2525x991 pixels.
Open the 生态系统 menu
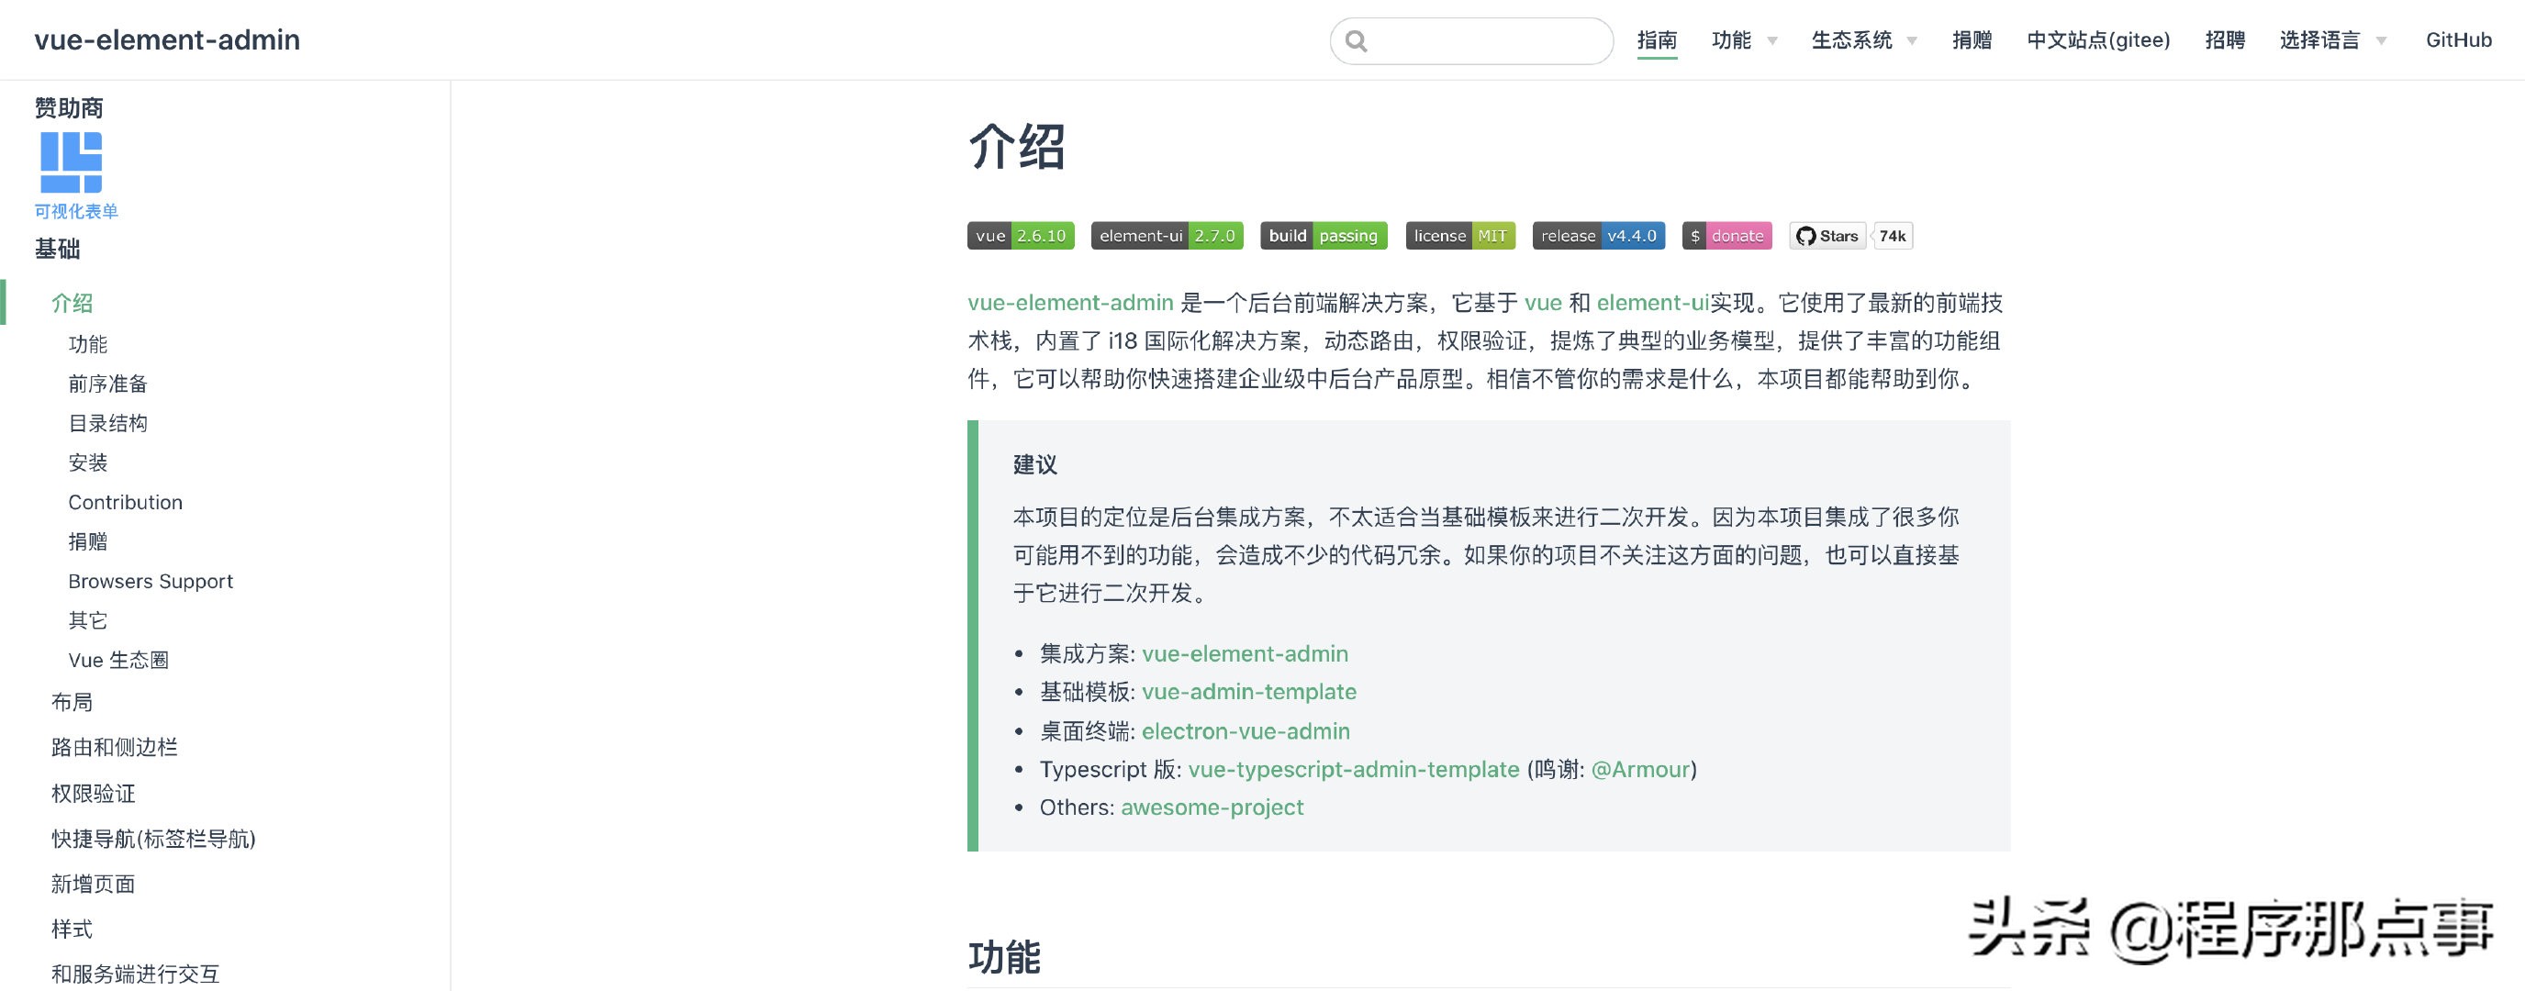(x=1851, y=40)
